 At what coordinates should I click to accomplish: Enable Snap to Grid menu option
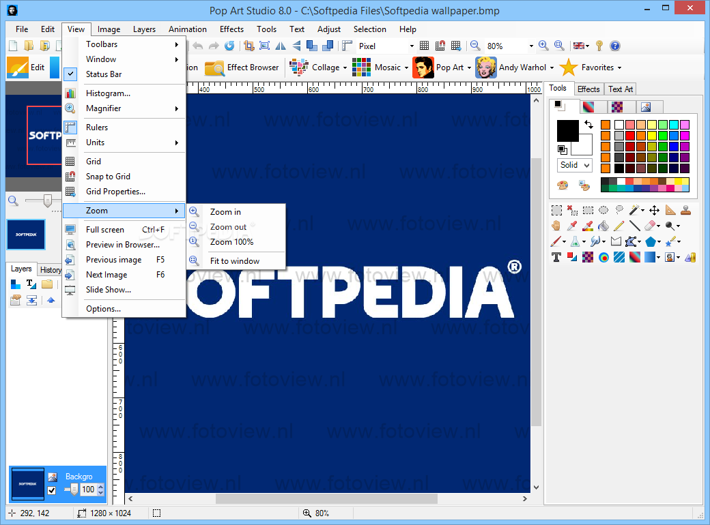pyautogui.click(x=124, y=176)
